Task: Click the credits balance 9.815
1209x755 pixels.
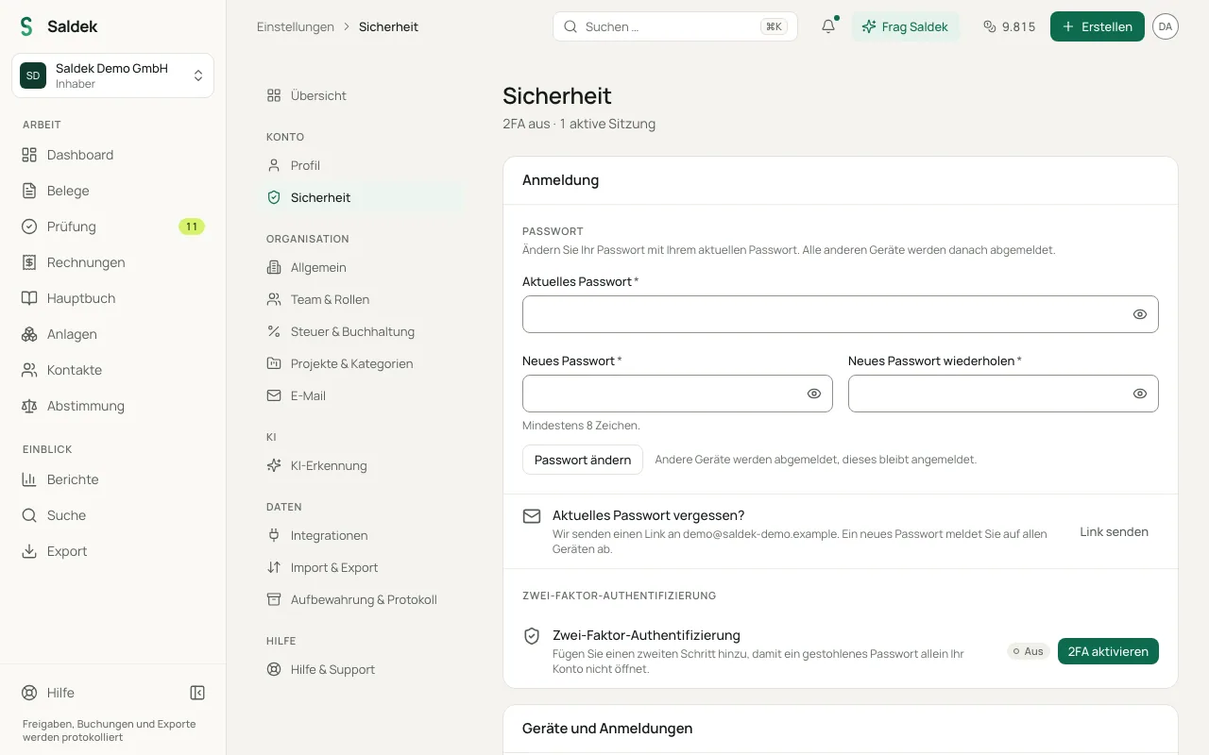Action: (x=1009, y=26)
